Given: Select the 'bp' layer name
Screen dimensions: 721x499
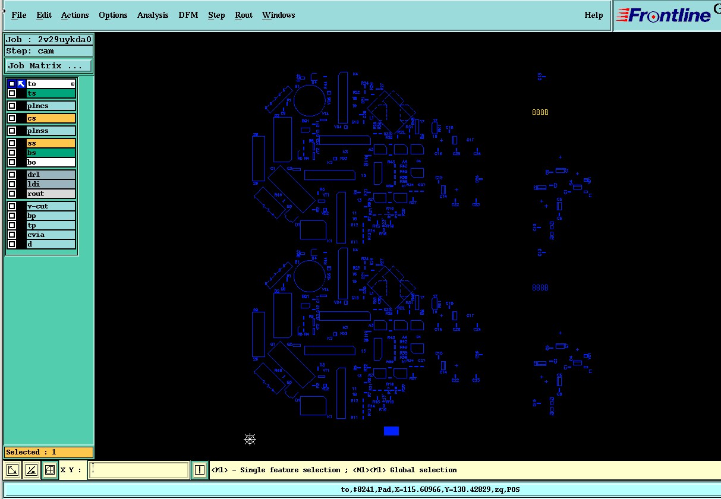Looking at the screenshot, I should click(51, 216).
